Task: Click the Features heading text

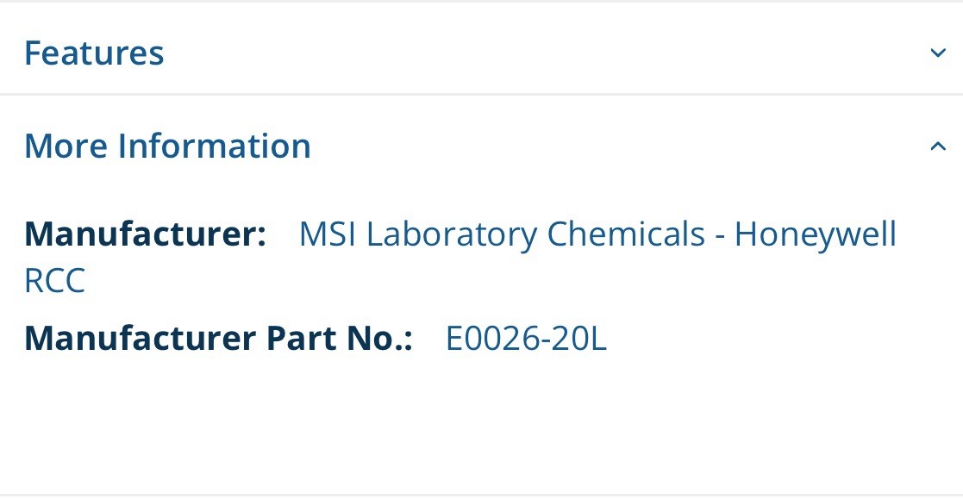Action: click(x=95, y=52)
